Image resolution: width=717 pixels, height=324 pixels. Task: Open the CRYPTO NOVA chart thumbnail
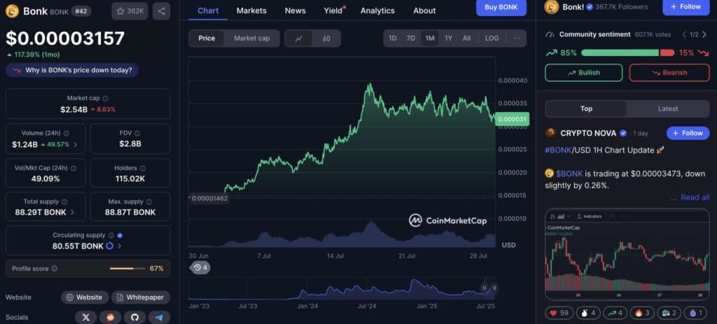click(627, 255)
